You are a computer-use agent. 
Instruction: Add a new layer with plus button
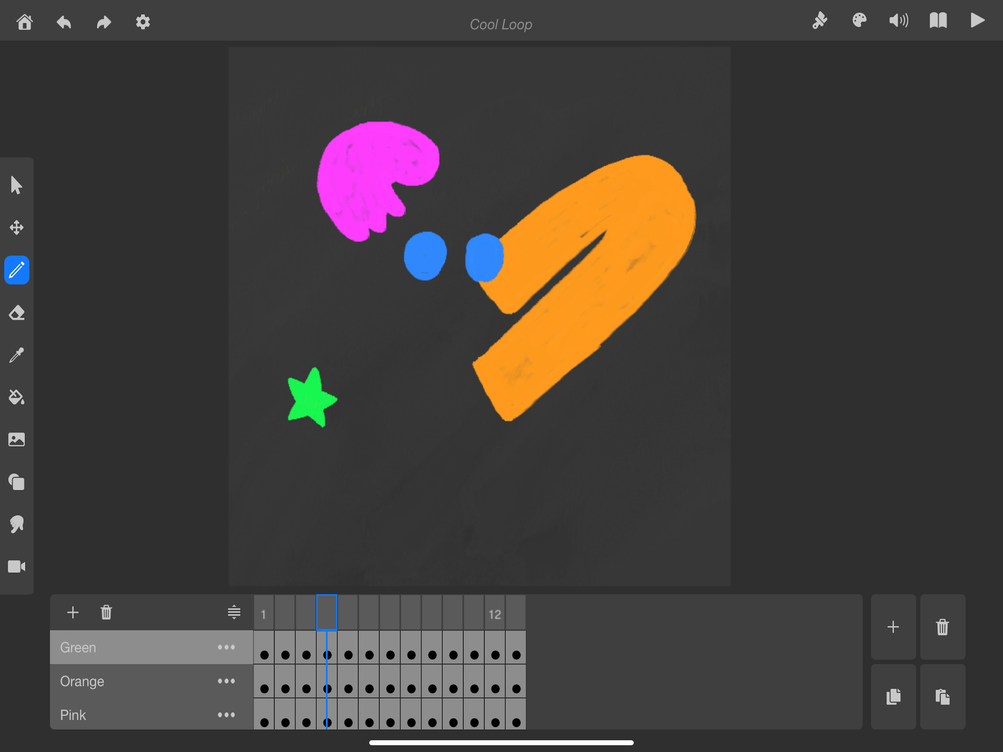point(73,613)
